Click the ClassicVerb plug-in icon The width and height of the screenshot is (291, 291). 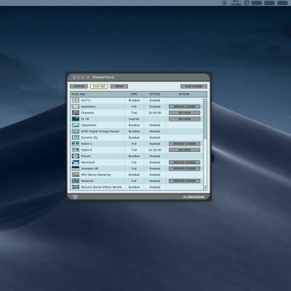pos(76,125)
